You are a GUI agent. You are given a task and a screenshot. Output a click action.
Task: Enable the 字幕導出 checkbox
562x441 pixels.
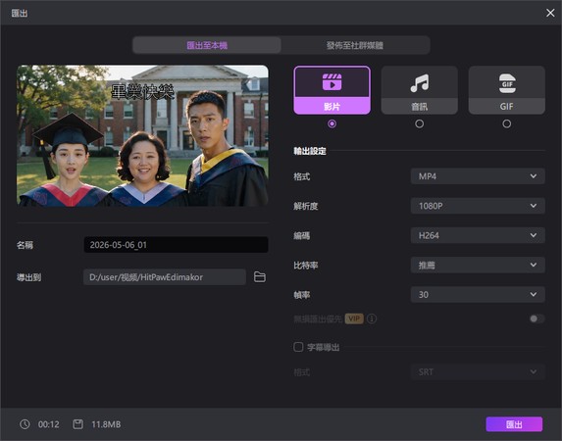298,347
